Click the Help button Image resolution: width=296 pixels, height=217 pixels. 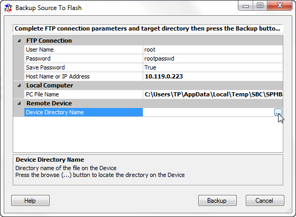(x=31, y=201)
